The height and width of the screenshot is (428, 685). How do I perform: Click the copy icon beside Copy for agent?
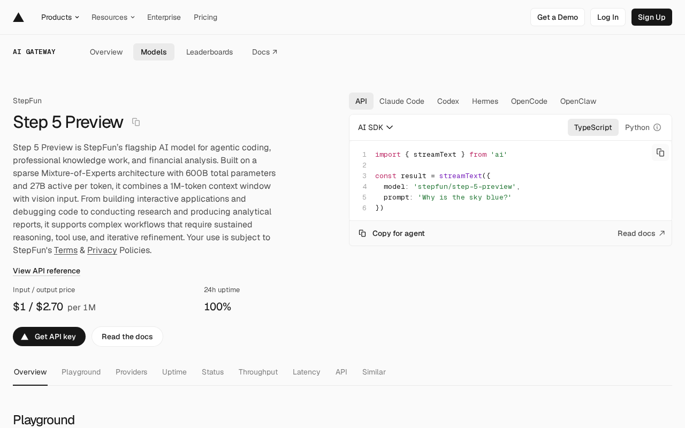(362, 233)
